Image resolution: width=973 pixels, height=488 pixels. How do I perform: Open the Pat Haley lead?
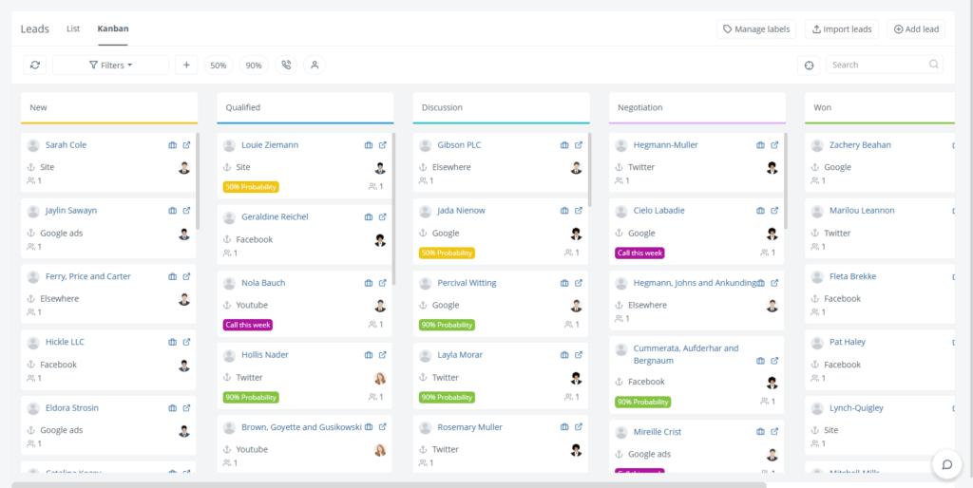point(848,343)
